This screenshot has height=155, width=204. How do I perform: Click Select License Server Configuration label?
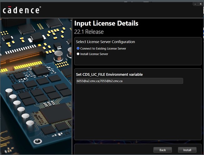pyautogui.click(x=105, y=42)
